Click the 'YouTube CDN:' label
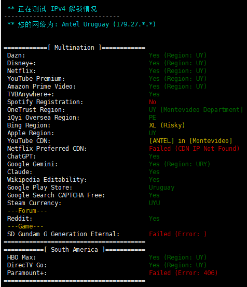The image size is (247, 287). [29, 141]
